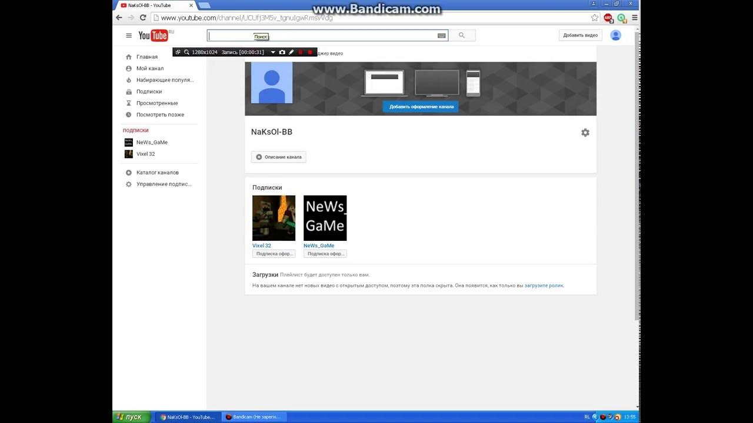753x423 pixels.
Task: Open the account avatar menu
Action: click(616, 35)
